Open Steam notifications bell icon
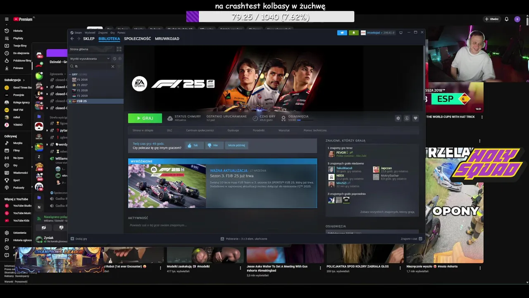This screenshot has width=529, height=298. click(x=353, y=33)
